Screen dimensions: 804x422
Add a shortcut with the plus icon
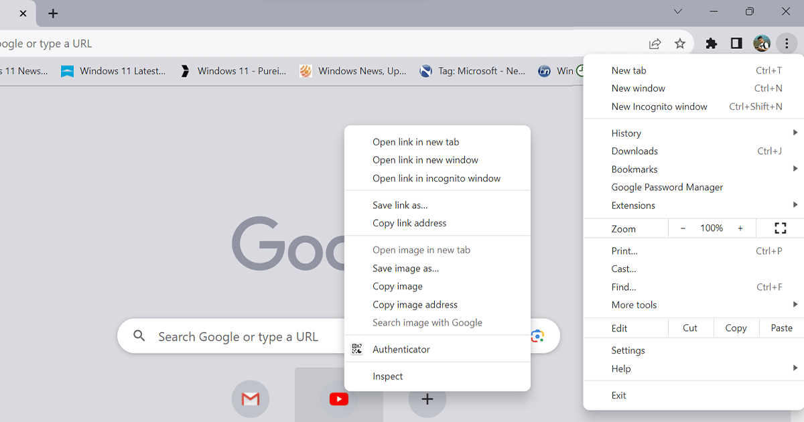[x=427, y=399]
